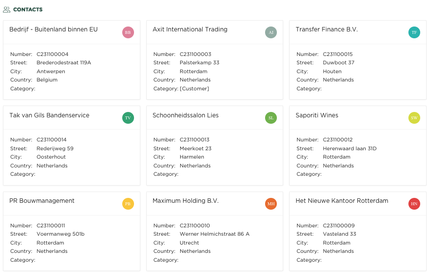
Task: Open Saporiti Wines contact title
Action: [317, 115]
